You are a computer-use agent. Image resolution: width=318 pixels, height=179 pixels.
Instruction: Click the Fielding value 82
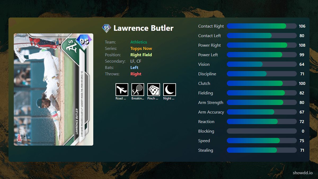(x=302, y=93)
